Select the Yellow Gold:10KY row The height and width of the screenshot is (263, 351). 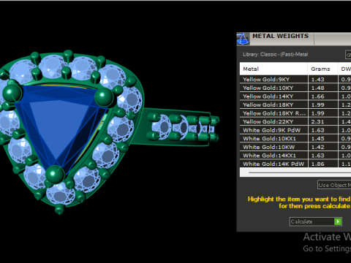click(x=295, y=88)
